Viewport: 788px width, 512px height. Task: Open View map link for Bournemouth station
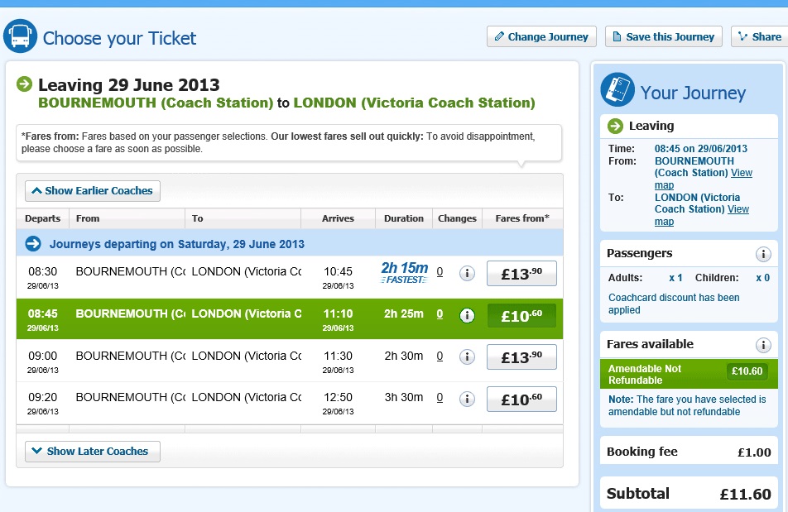742,173
